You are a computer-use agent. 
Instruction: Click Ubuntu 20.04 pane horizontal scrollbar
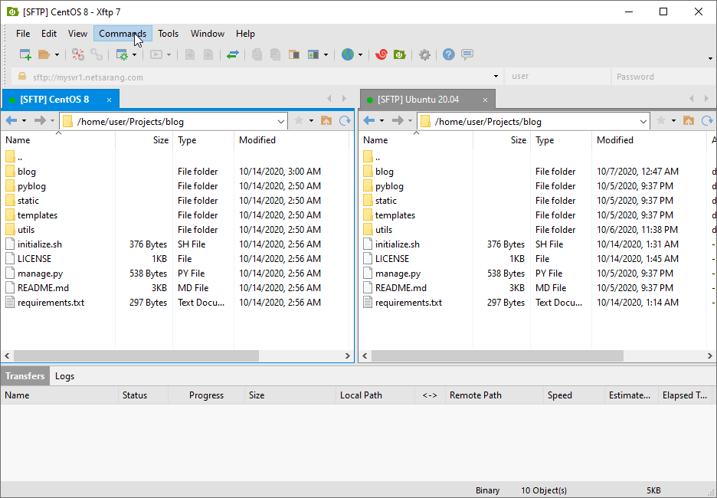click(497, 355)
